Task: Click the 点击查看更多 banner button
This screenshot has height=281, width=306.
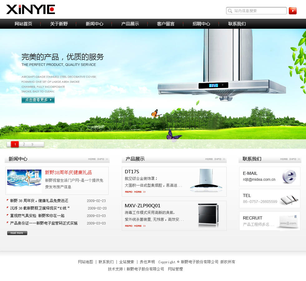Action: (38, 100)
